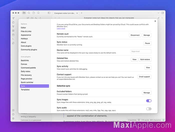
Task: Select Command palette plugin settings
Action: pyautogui.click(x=34, y=68)
